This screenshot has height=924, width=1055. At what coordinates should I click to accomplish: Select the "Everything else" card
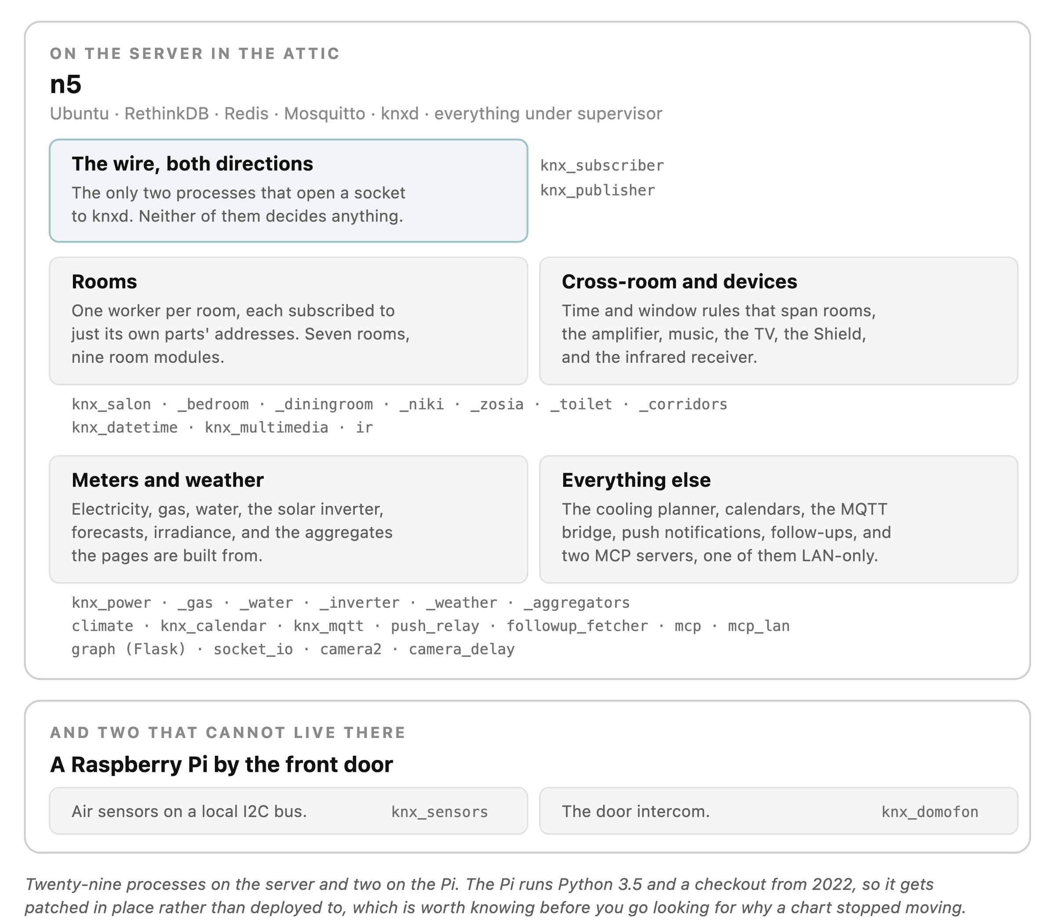(779, 519)
